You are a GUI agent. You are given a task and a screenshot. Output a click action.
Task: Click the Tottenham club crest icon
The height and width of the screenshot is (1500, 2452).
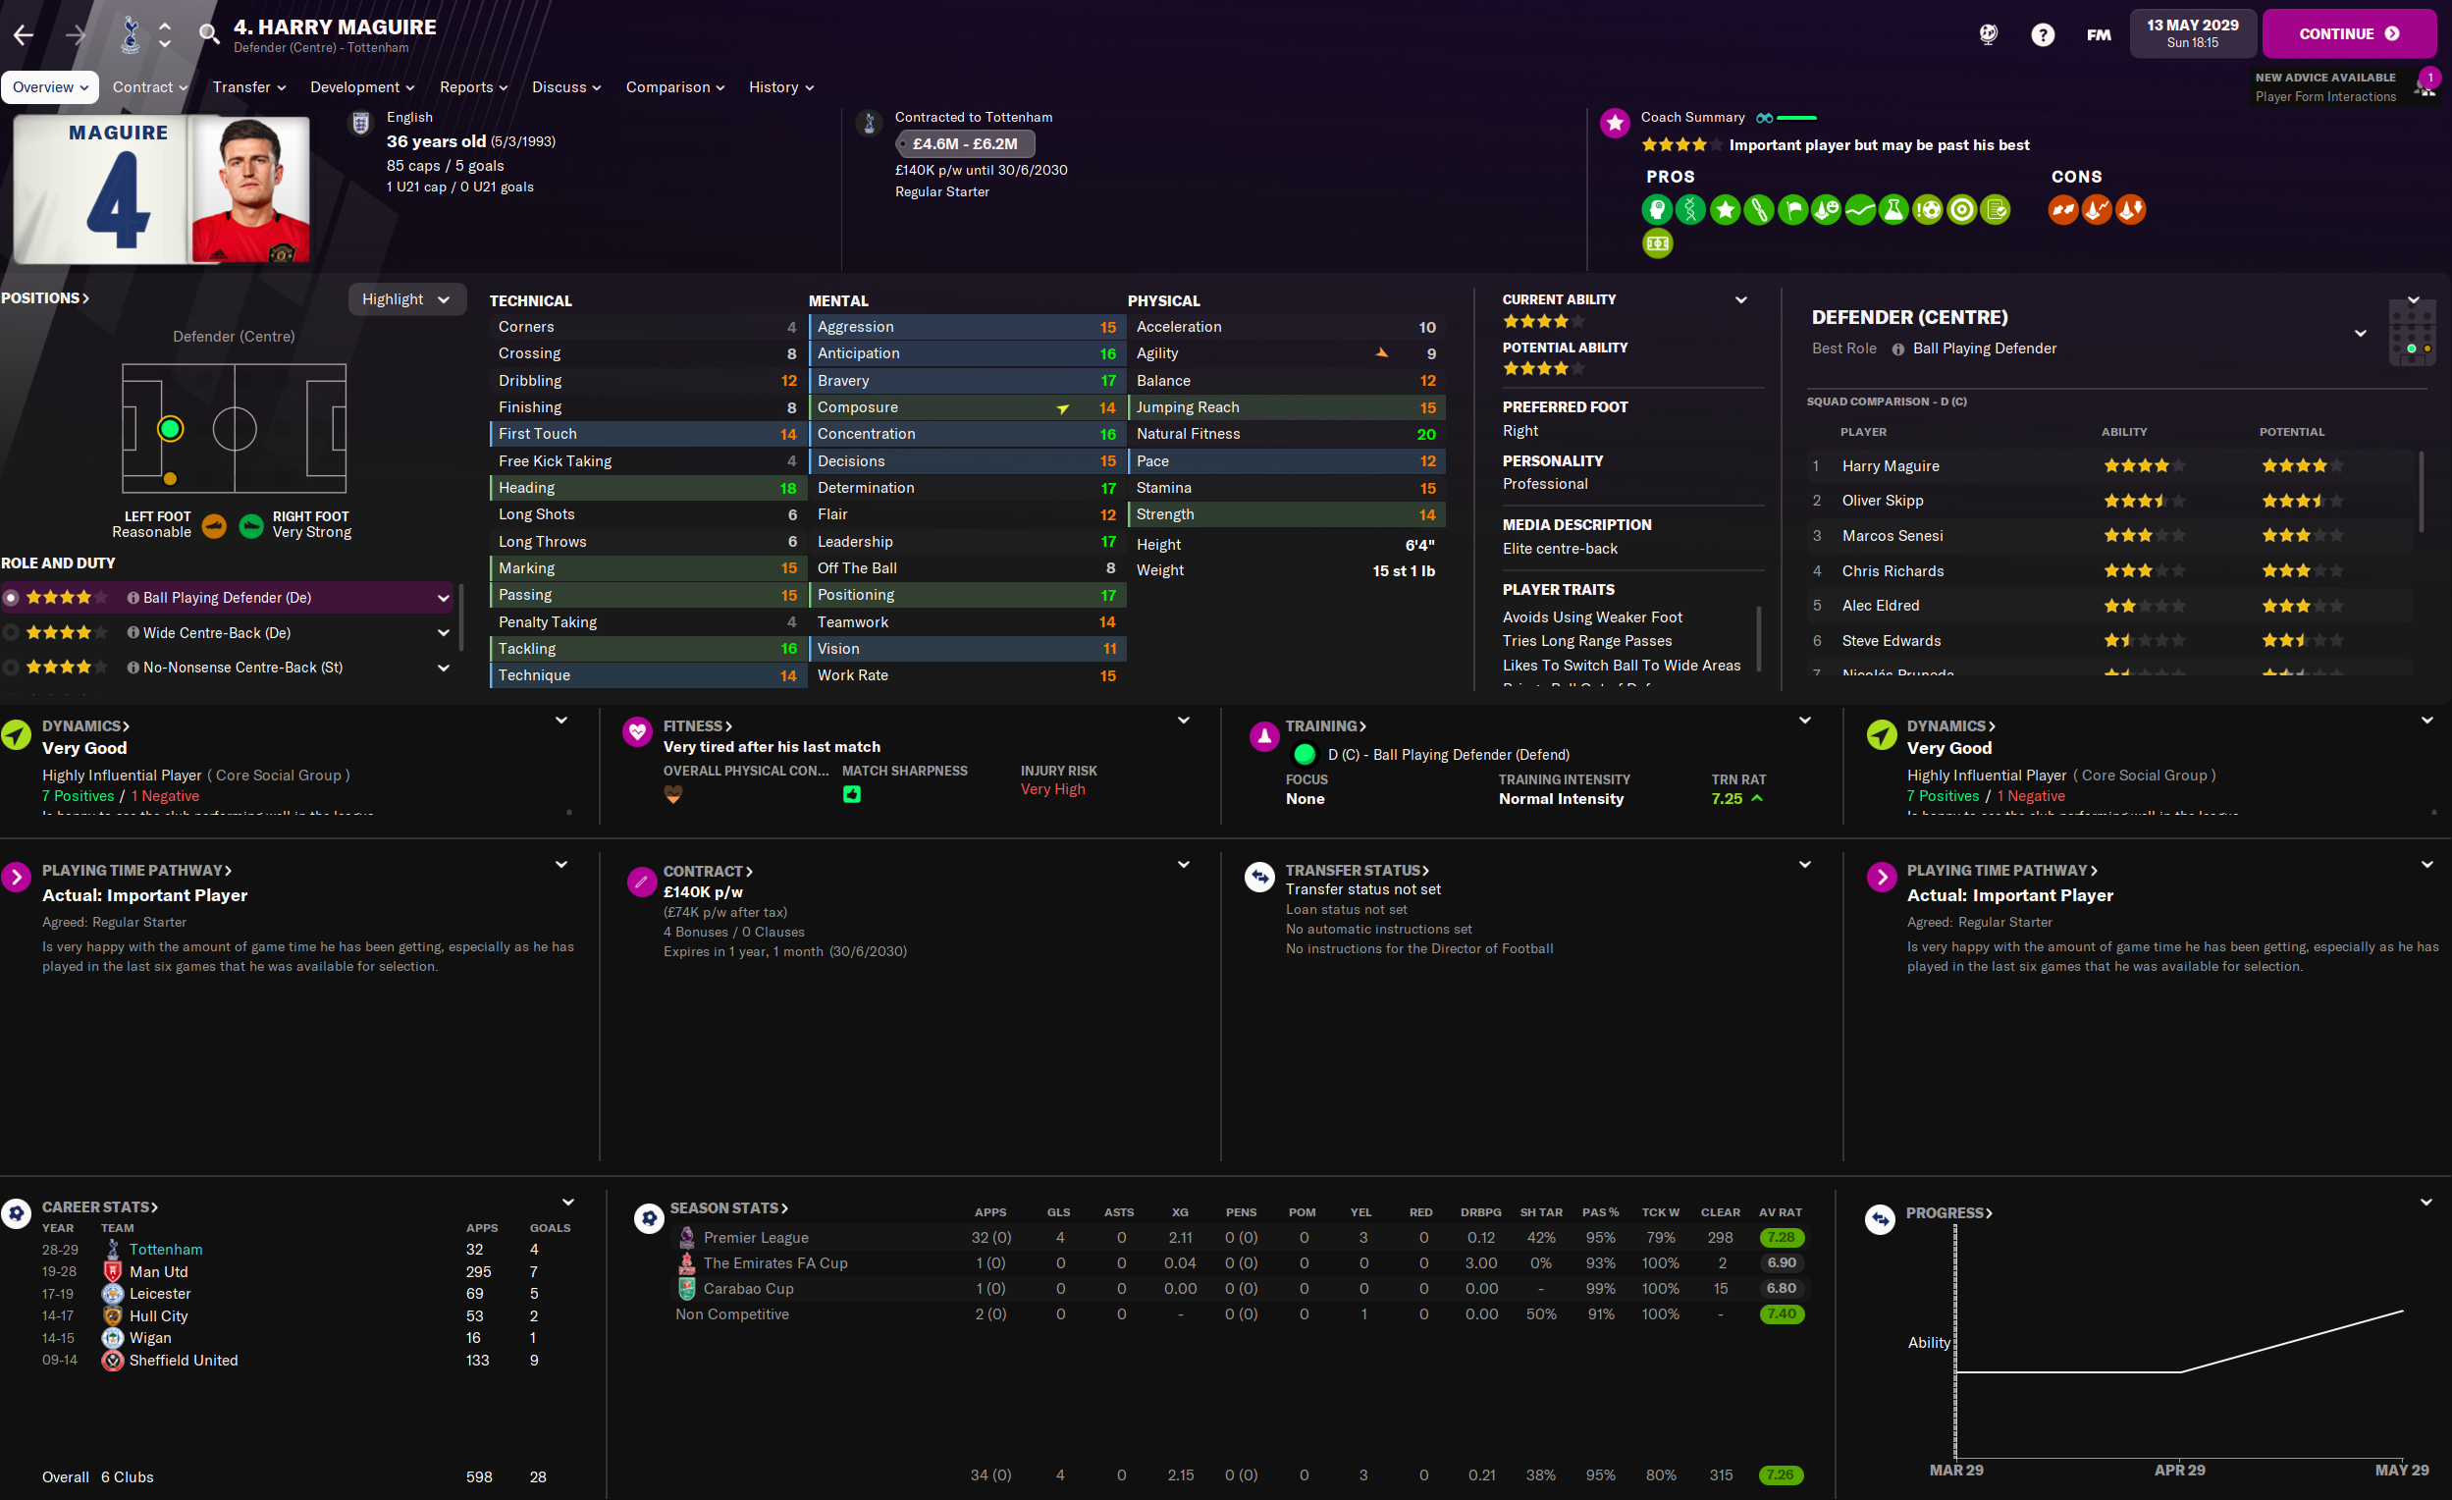(x=130, y=34)
